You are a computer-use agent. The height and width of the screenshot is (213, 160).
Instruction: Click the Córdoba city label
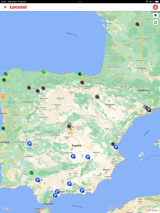point(56,172)
